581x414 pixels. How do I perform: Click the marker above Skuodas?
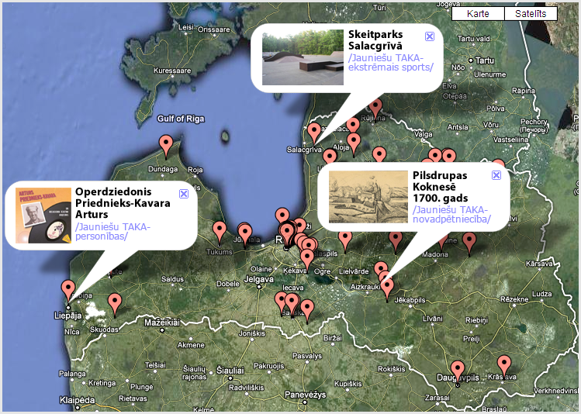115,302
